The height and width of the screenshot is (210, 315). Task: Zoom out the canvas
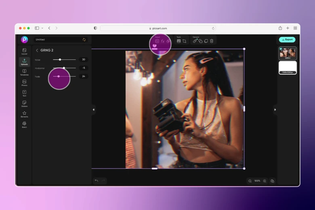pos(250,181)
